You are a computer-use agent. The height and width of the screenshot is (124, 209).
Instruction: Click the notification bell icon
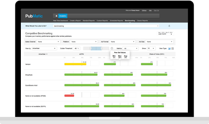169,26
